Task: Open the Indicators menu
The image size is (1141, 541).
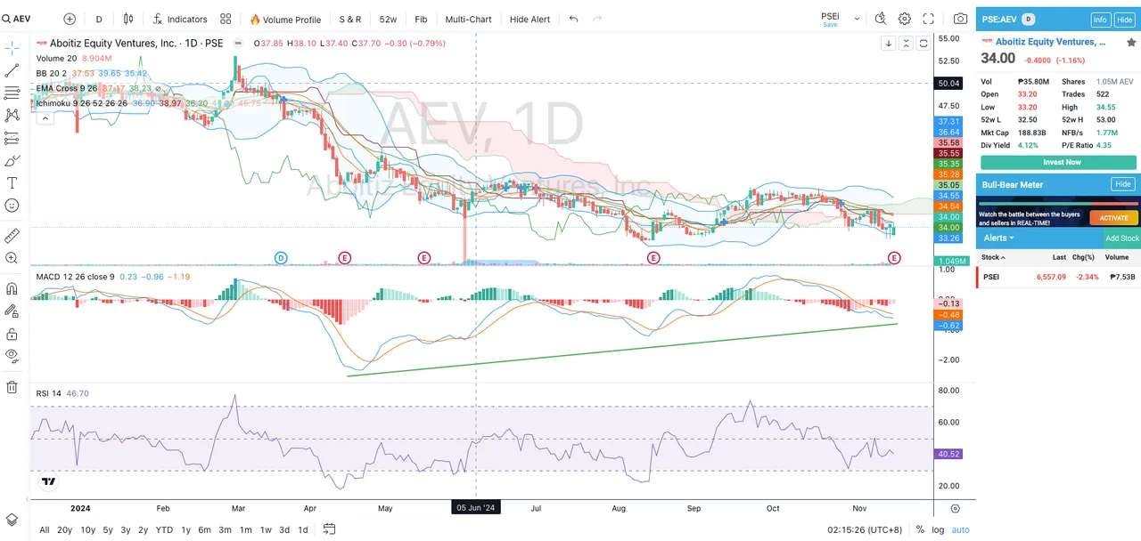Action: [180, 19]
